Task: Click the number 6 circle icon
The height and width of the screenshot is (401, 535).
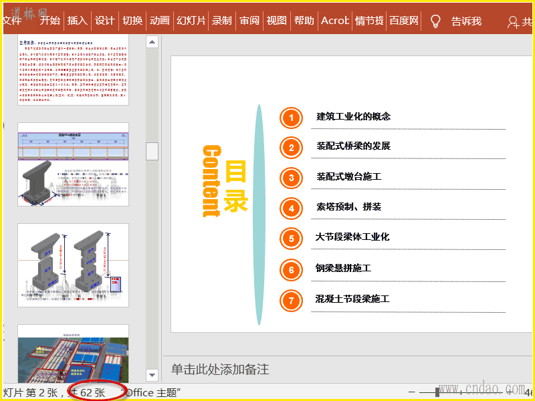Action: (291, 270)
